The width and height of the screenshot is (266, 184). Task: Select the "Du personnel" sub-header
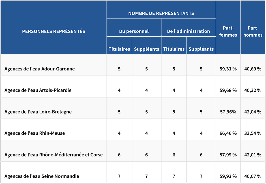tap(134, 31)
